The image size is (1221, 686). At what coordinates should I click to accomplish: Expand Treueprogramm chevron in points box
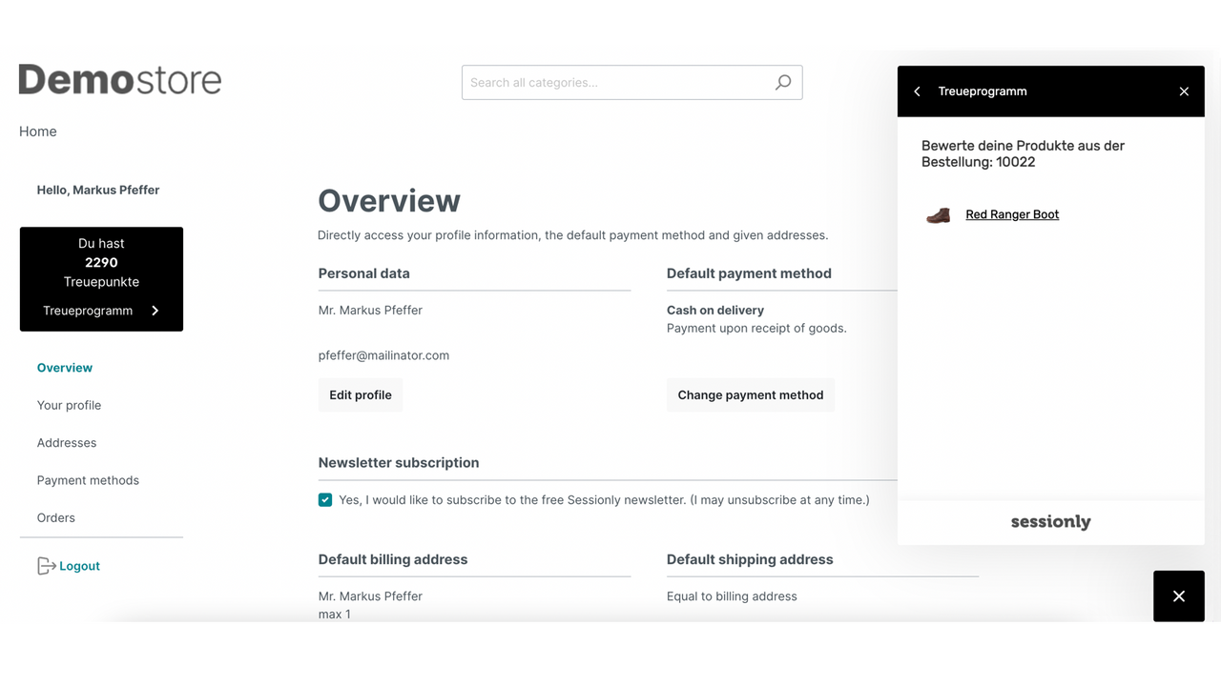click(155, 311)
